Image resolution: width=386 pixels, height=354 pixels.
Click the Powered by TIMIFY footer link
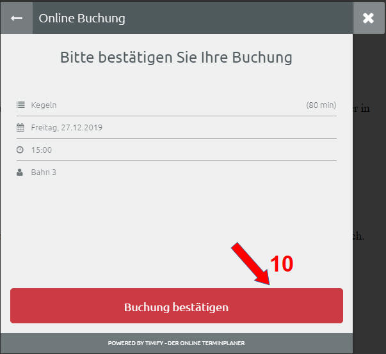[176, 343]
